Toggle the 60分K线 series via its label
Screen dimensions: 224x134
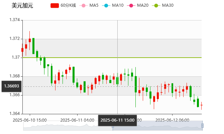click(x=68, y=5)
